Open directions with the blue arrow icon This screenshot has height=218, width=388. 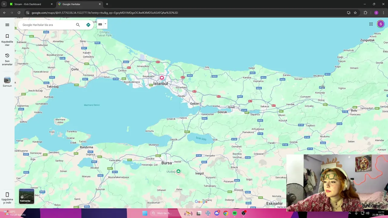88,25
